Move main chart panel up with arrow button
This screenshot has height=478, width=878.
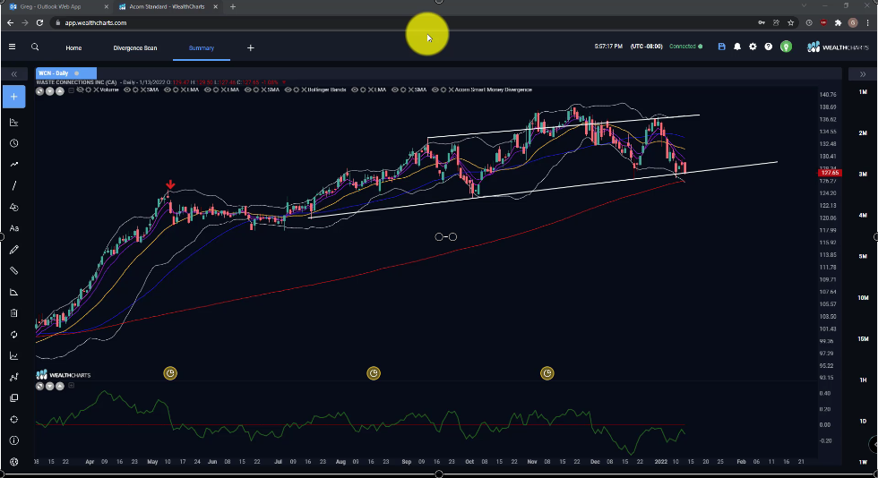[x=59, y=90]
